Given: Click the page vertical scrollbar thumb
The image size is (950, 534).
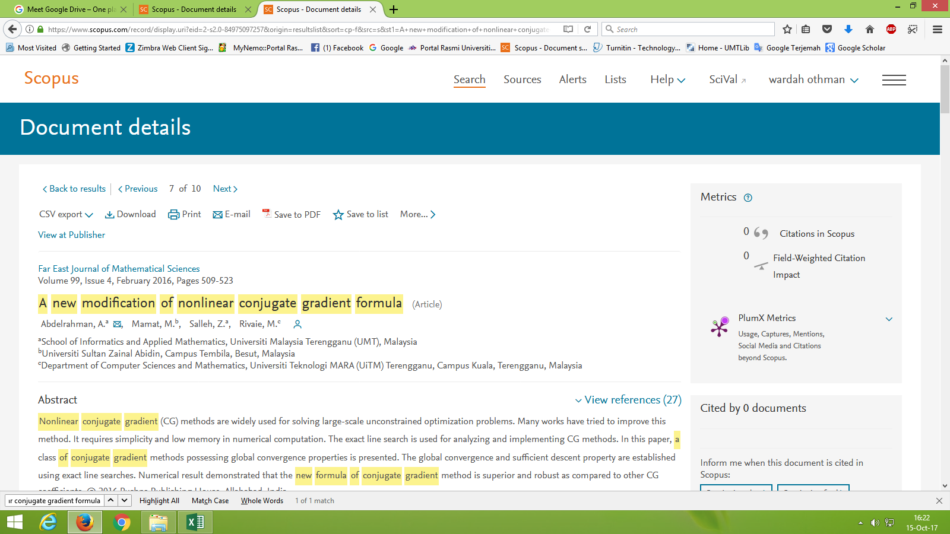Looking at the screenshot, I should 945,89.
